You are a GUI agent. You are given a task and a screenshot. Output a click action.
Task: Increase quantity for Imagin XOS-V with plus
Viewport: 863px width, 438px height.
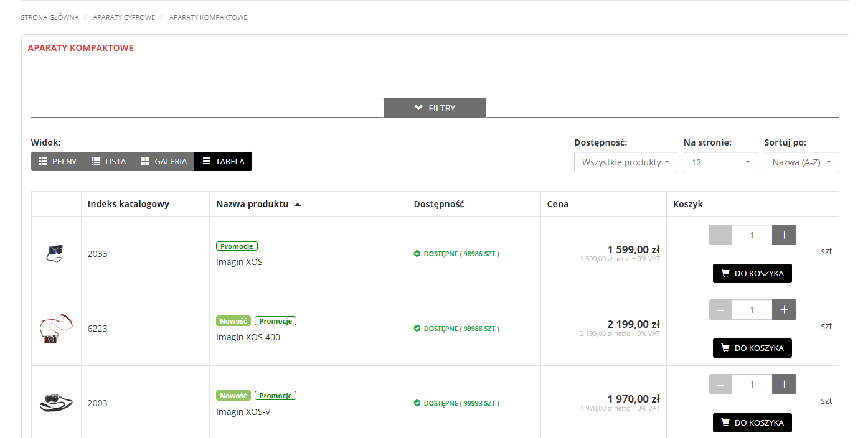coord(784,384)
